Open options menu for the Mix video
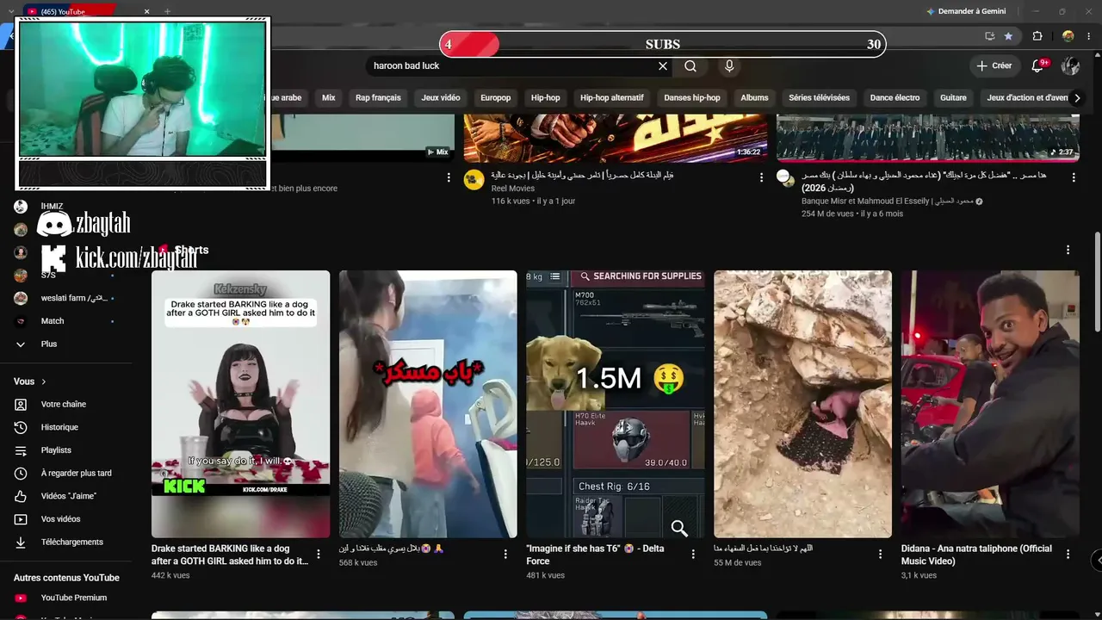This screenshot has height=620, width=1102. click(x=449, y=177)
